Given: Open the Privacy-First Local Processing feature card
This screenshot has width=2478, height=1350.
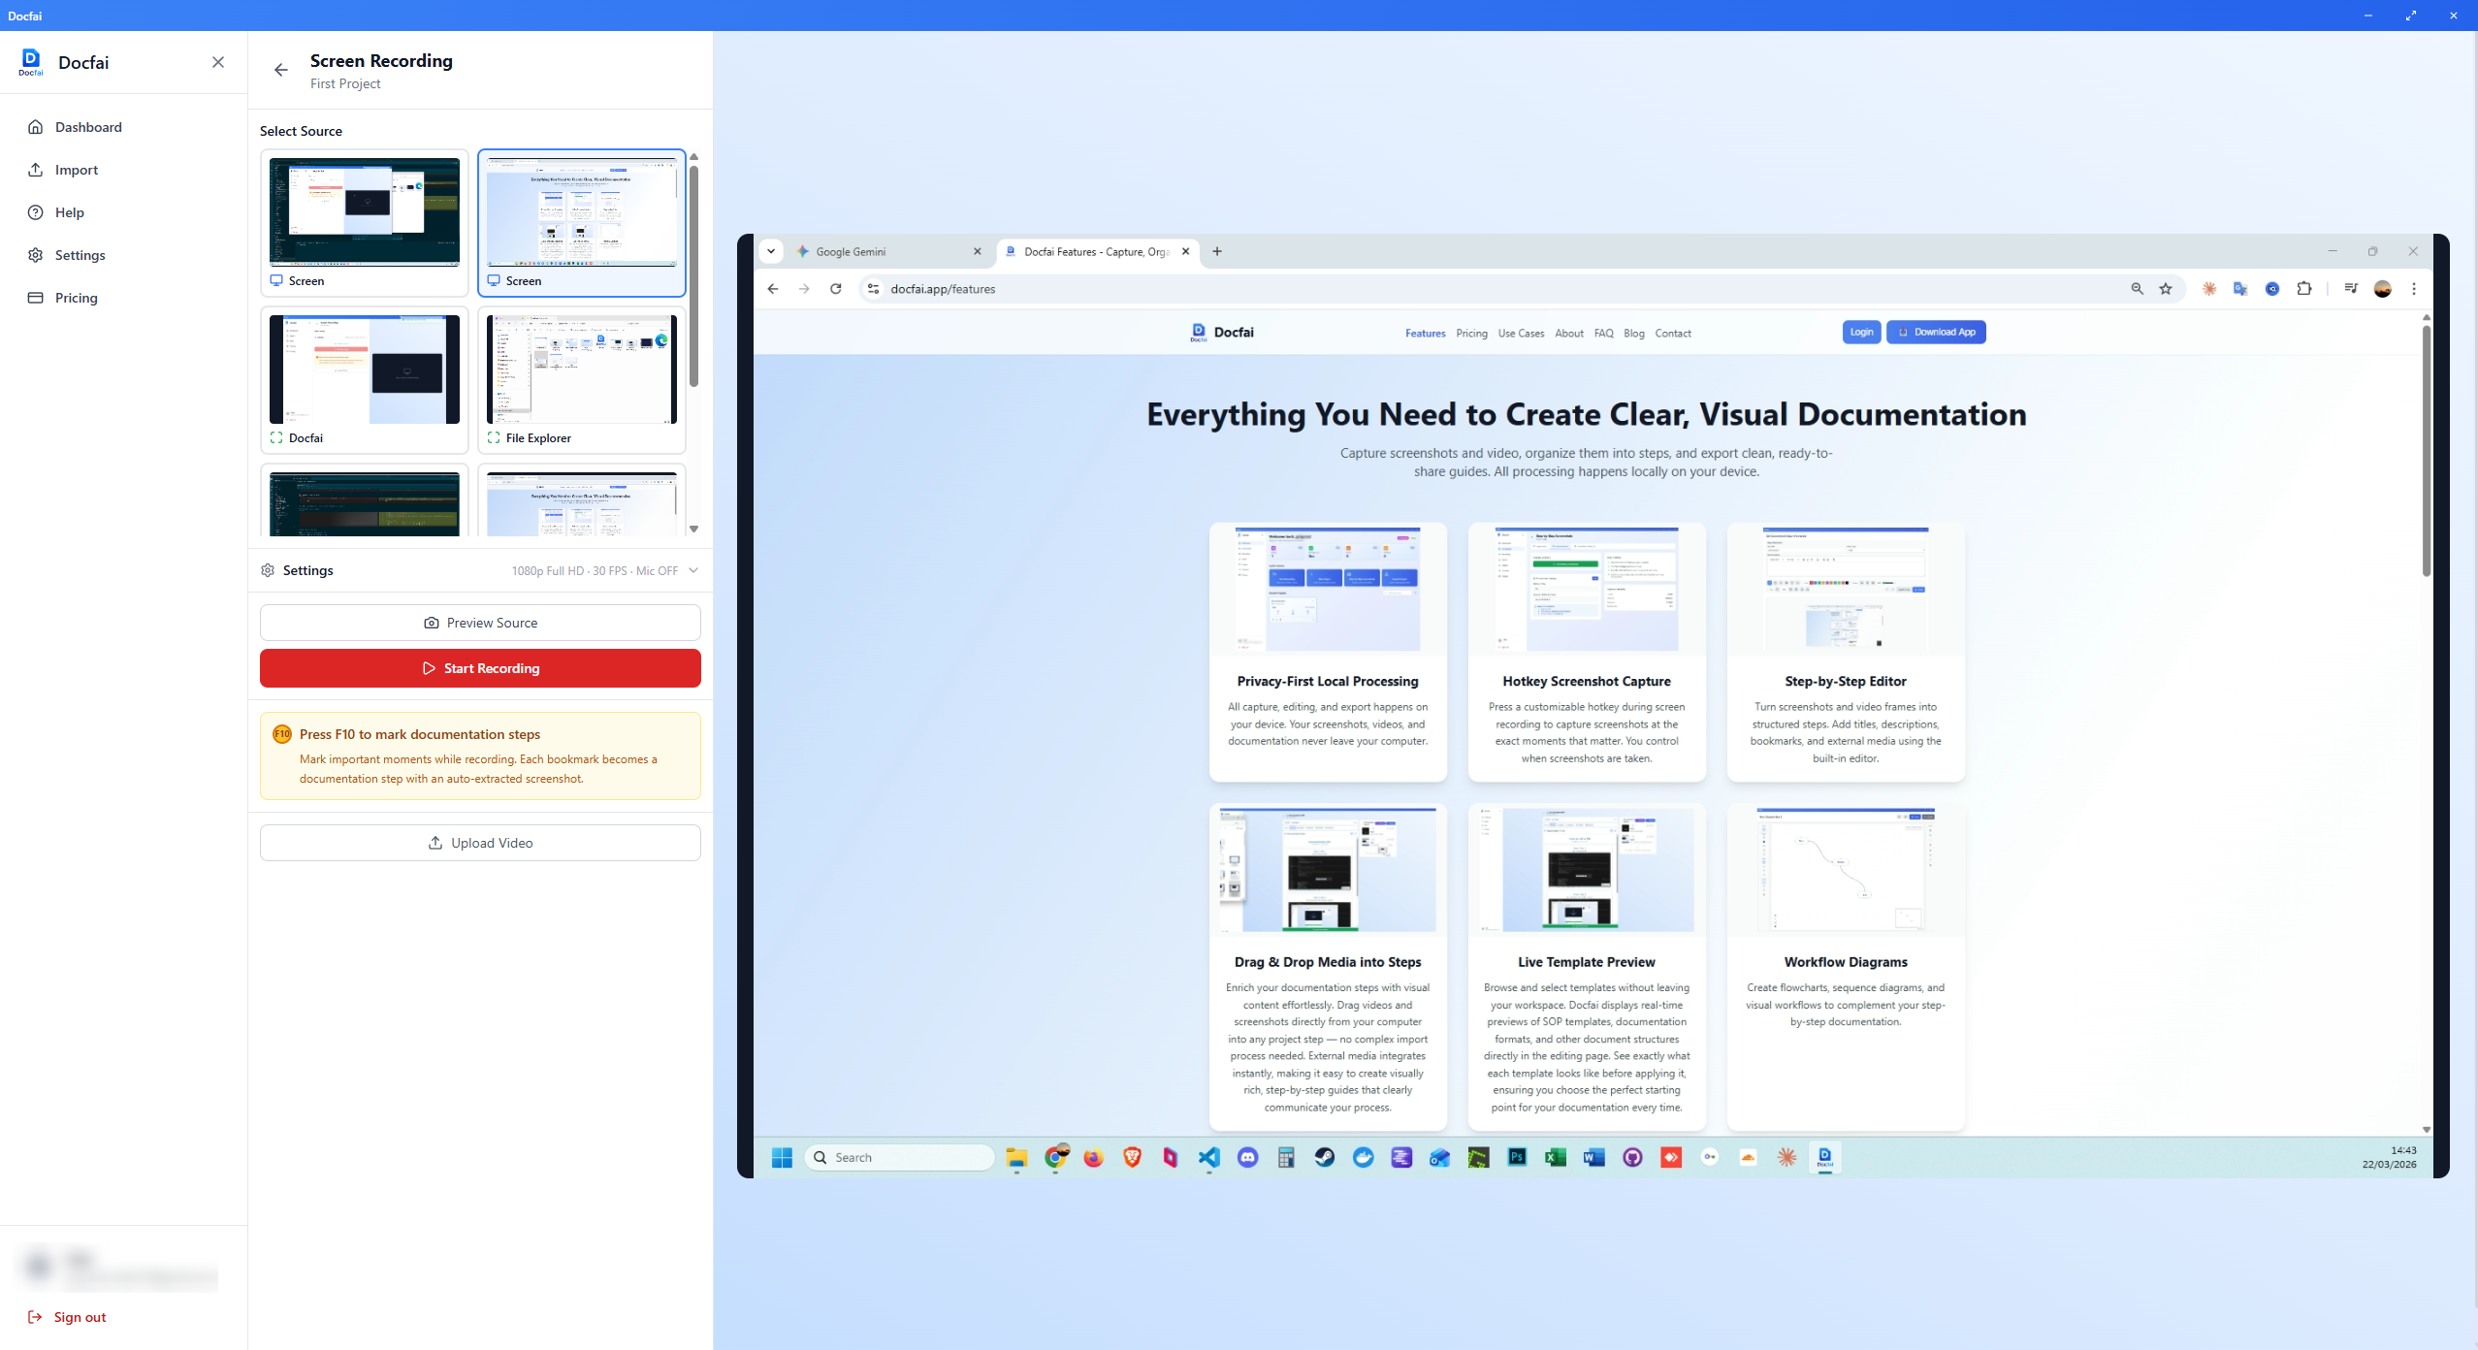Looking at the screenshot, I should click(1328, 652).
